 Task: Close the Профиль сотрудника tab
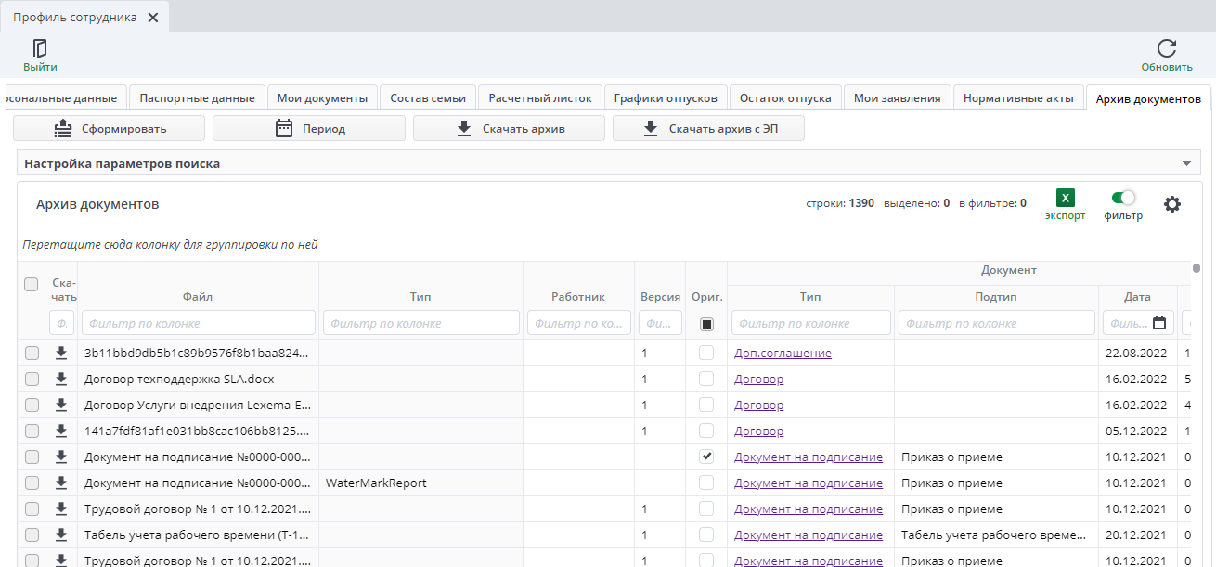pyautogui.click(x=153, y=18)
